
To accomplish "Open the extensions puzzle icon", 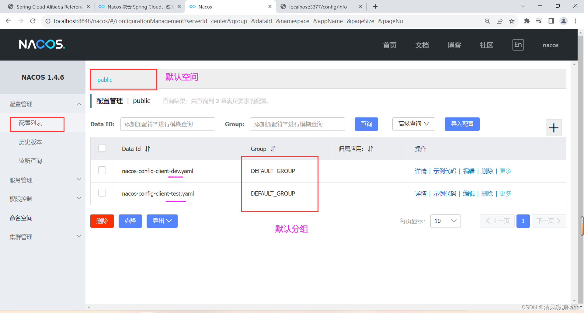I will pyautogui.click(x=527, y=21).
